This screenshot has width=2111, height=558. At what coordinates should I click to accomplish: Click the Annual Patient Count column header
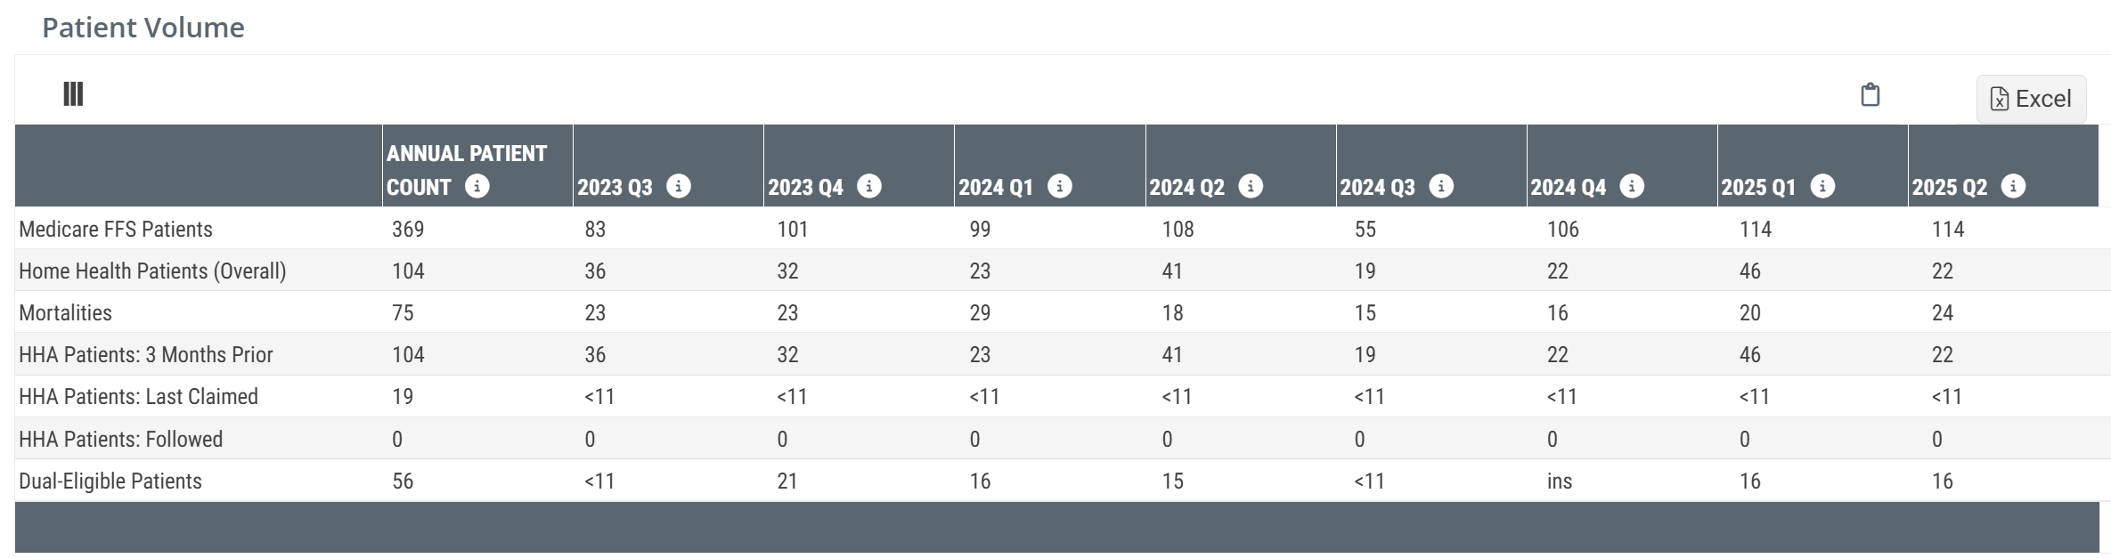click(466, 154)
